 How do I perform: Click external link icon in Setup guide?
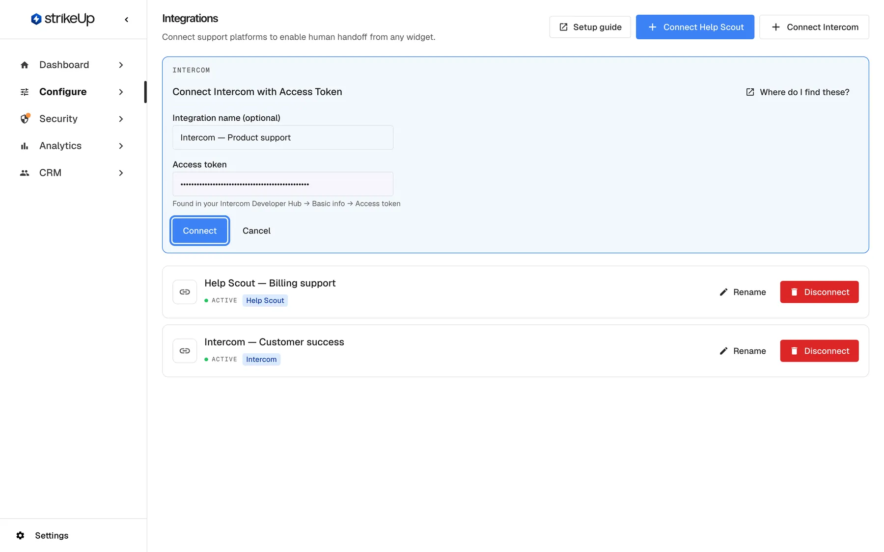(x=563, y=27)
